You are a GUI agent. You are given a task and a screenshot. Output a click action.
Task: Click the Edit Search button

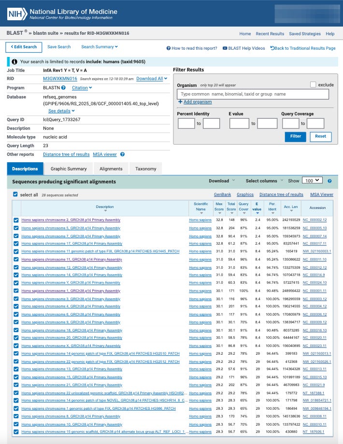point(24,47)
